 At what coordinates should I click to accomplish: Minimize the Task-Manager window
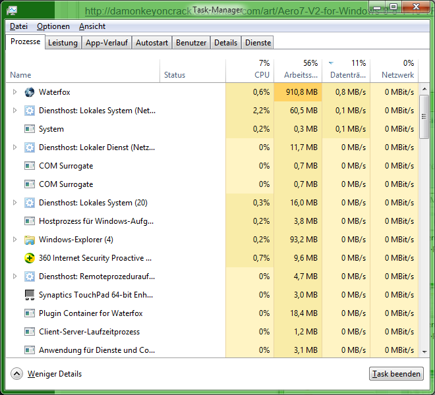tap(377, 7)
